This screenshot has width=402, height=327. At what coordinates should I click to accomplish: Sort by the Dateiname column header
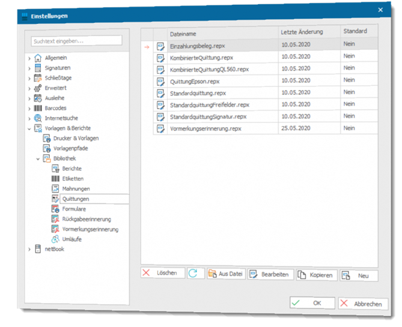[222, 34]
